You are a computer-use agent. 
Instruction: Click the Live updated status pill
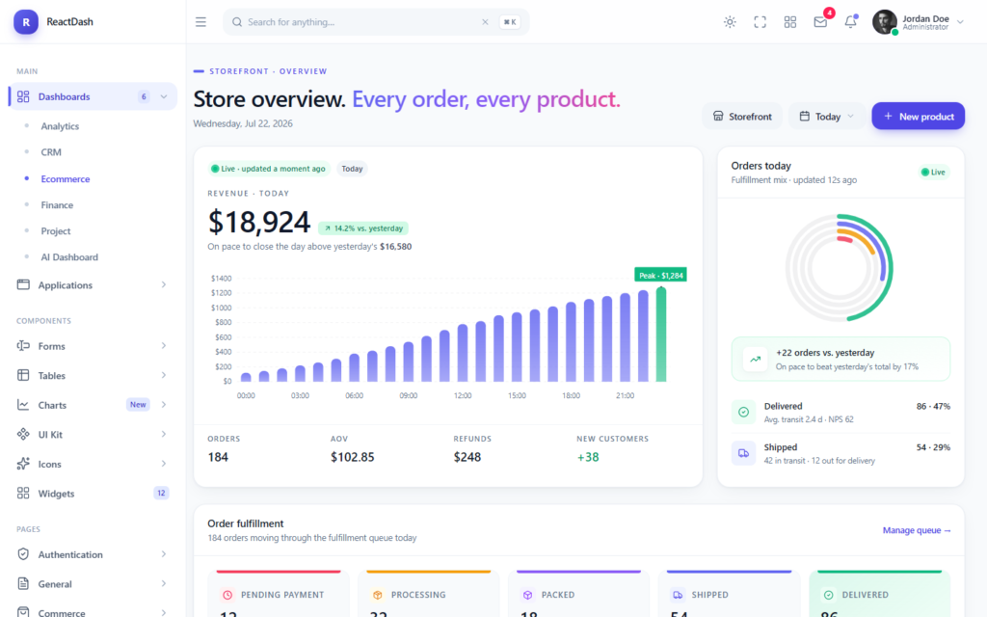pyautogui.click(x=269, y=169)
